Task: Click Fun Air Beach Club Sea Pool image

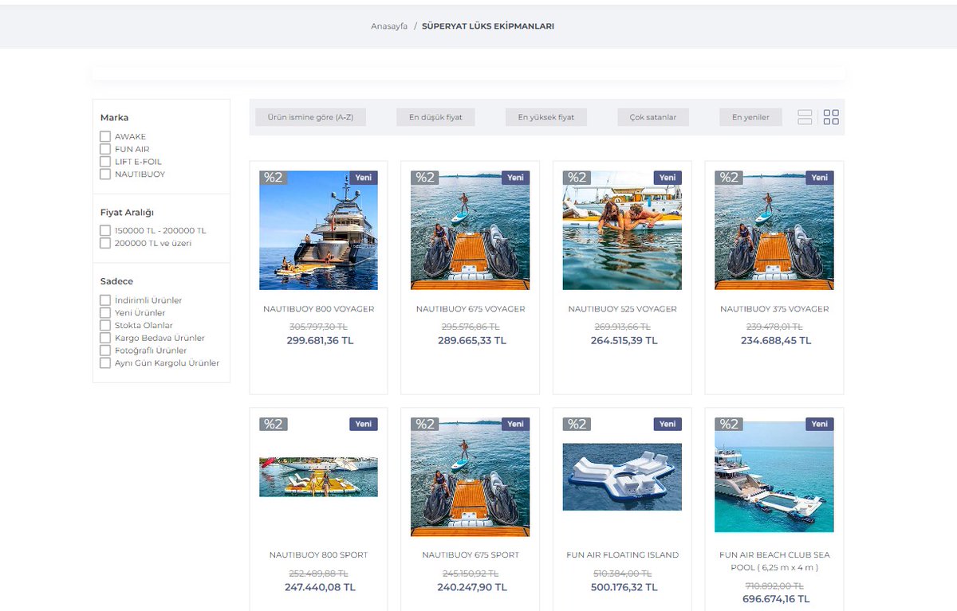Action: click(x=774, y=476)
